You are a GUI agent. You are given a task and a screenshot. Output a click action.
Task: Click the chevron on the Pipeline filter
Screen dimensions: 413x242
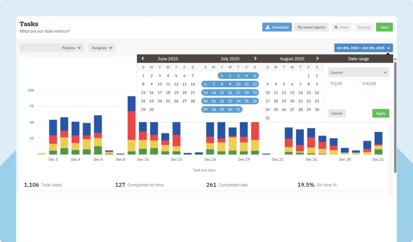[x=79, y=48]
